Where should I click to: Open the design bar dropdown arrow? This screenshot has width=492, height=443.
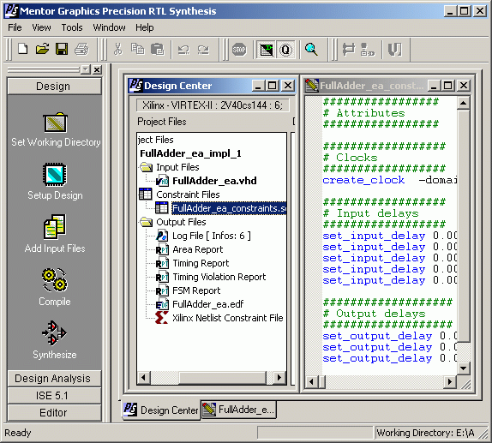point(86,69)
